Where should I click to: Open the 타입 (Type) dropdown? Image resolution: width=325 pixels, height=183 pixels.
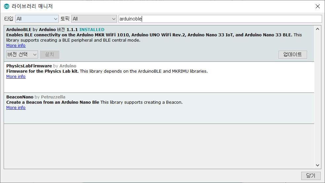click(x=37, y=19)
